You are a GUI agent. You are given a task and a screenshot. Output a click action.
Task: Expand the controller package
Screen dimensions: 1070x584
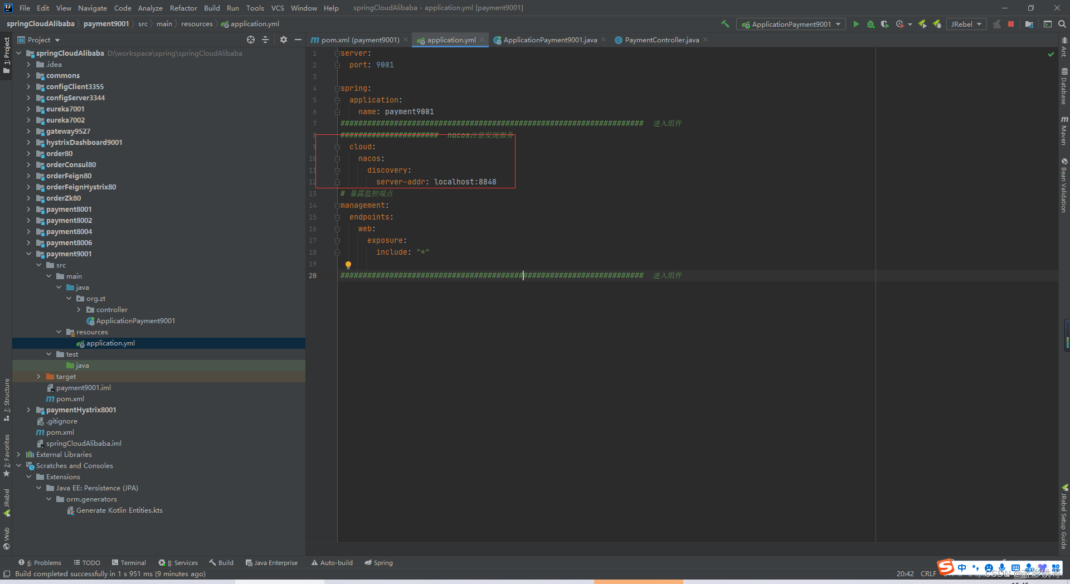(79, 310)
